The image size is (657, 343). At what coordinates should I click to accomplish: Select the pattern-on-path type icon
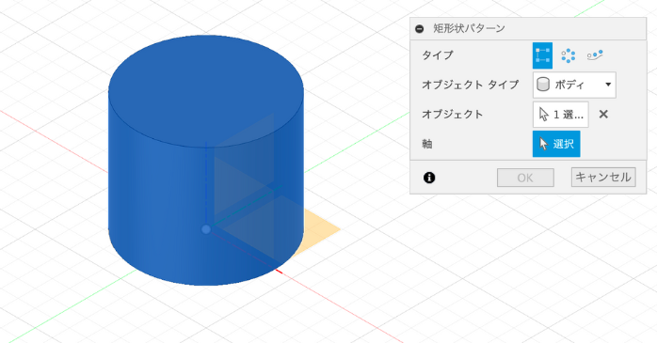tap(595, 55)
